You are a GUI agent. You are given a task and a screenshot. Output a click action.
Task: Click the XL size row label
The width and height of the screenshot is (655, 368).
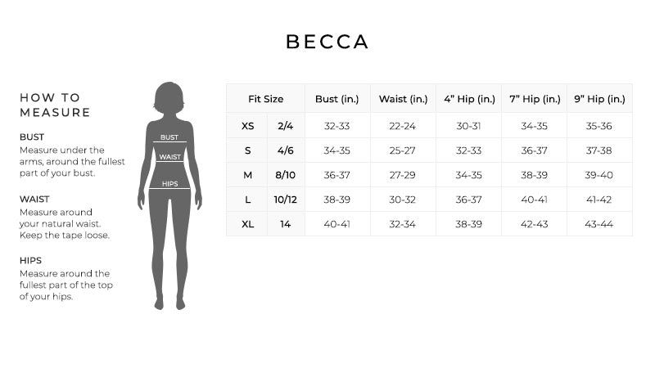(x=248, y=224)
